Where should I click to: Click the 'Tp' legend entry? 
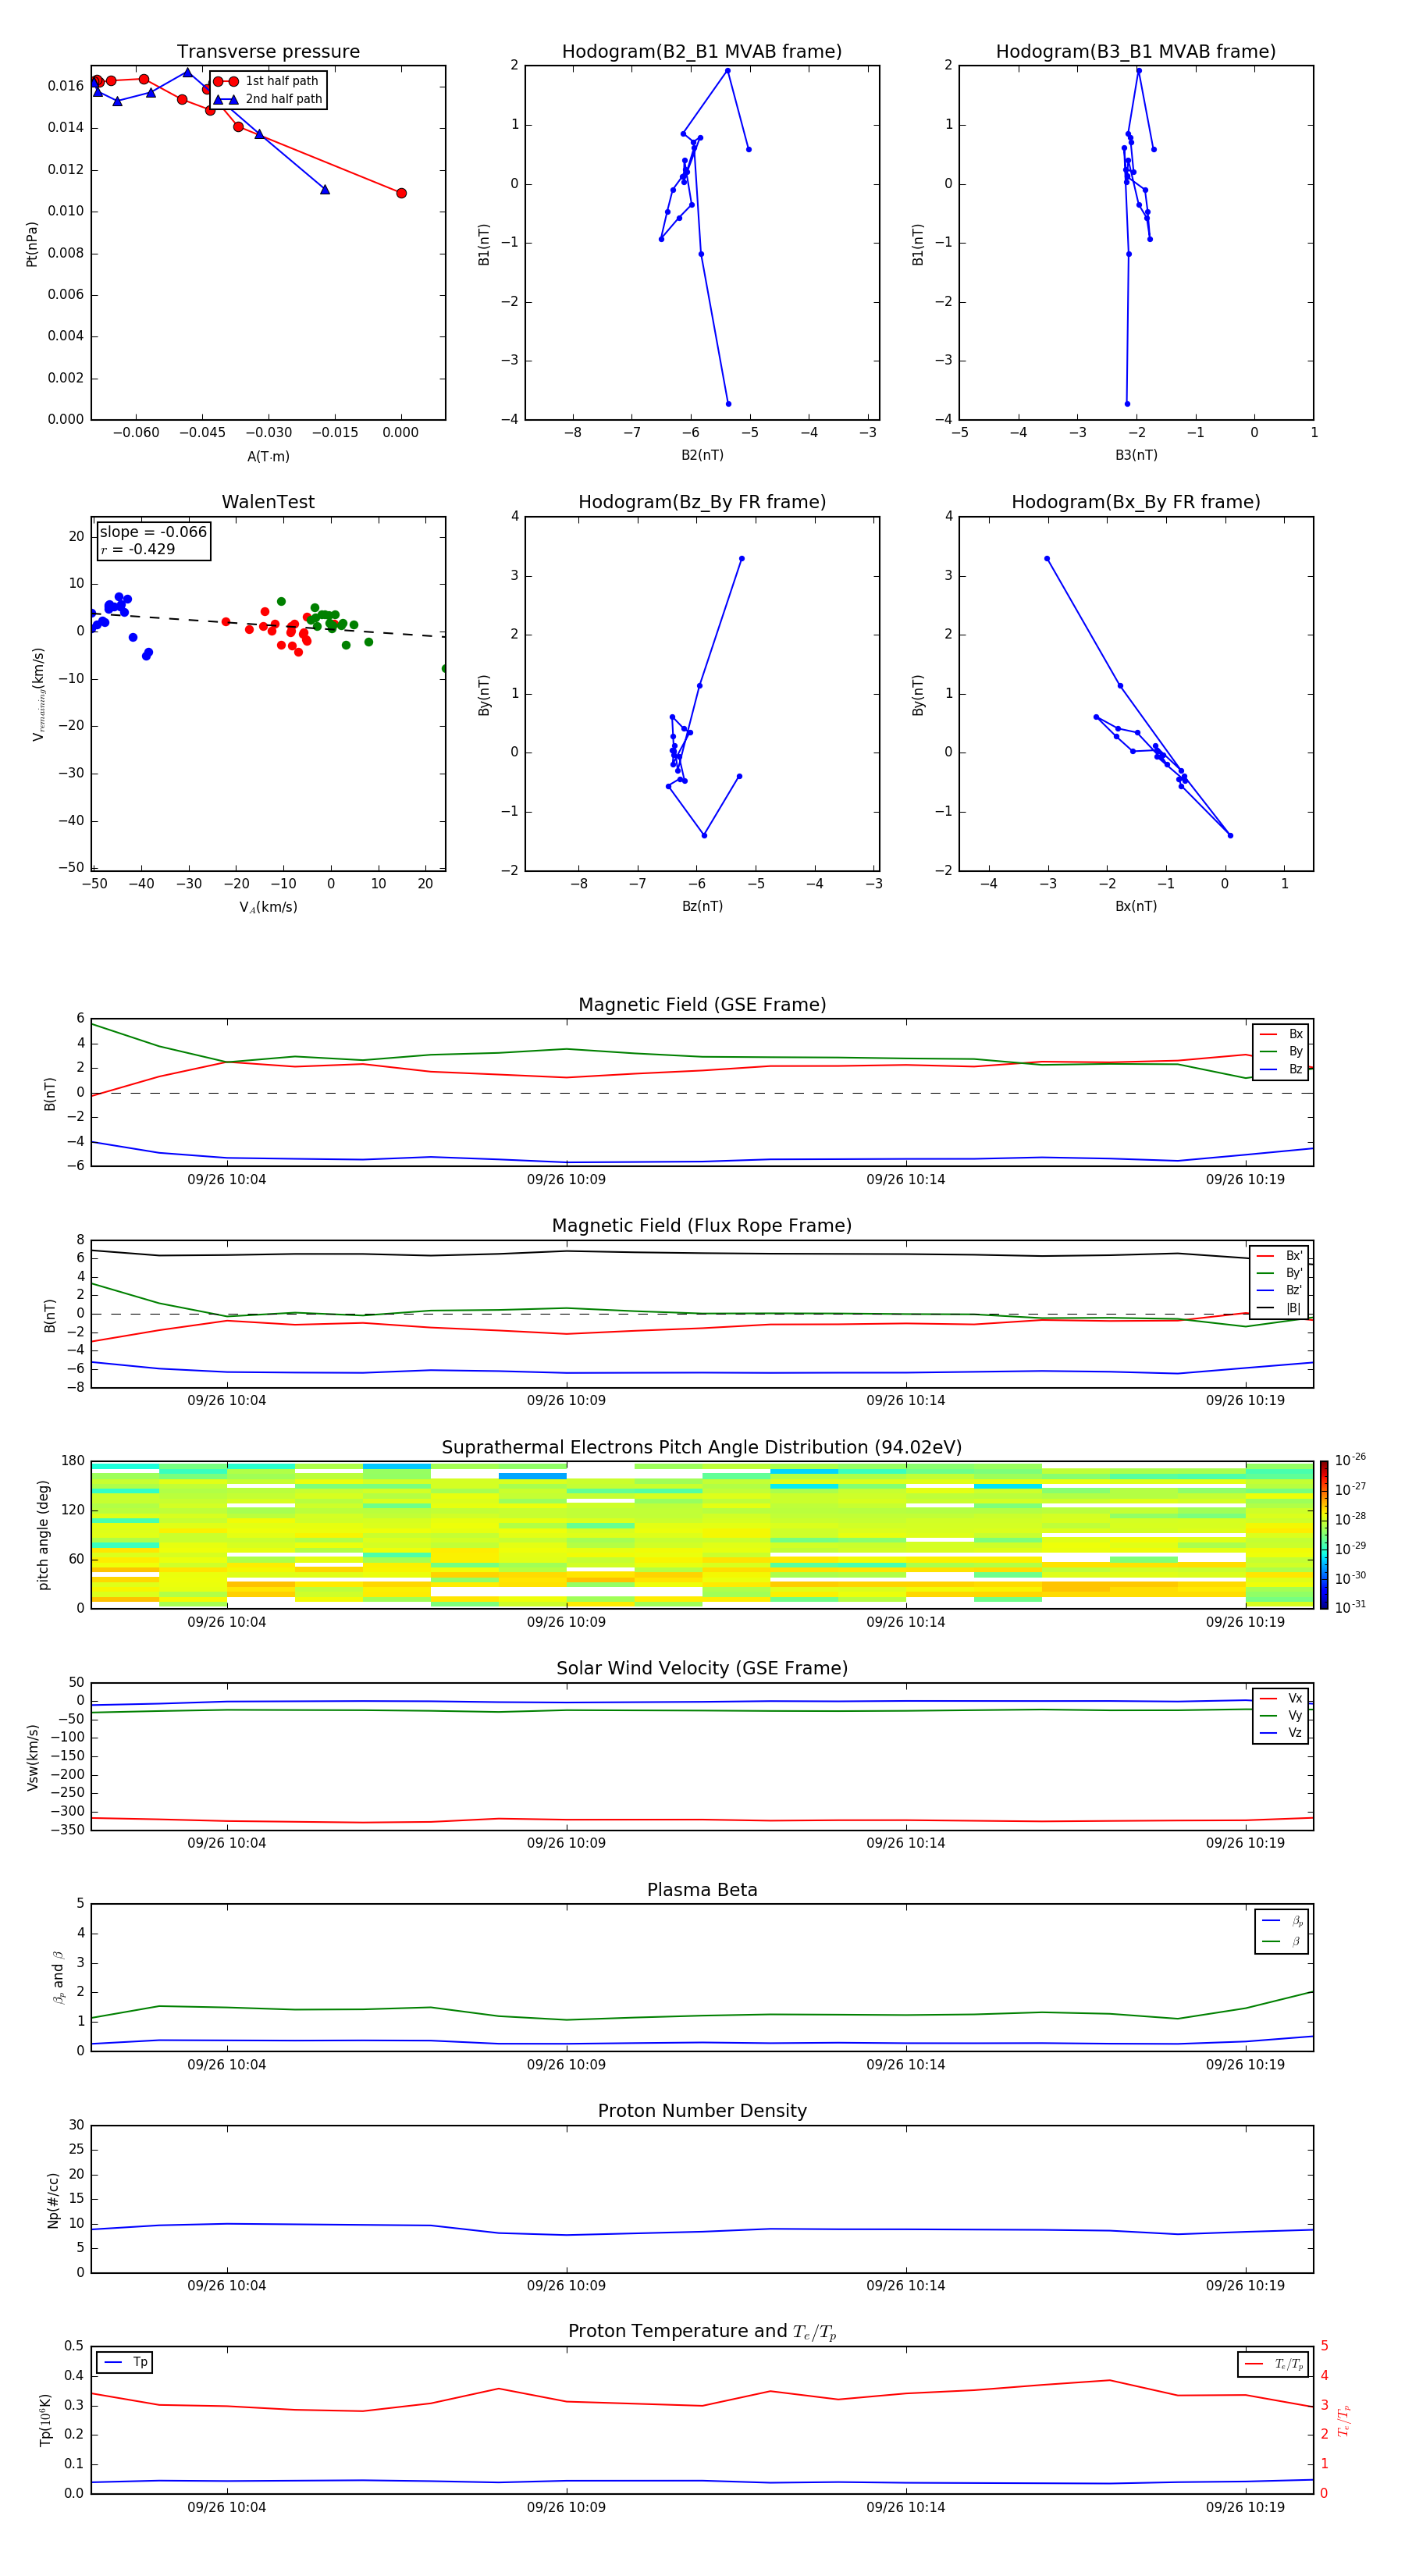point(125,2362)
